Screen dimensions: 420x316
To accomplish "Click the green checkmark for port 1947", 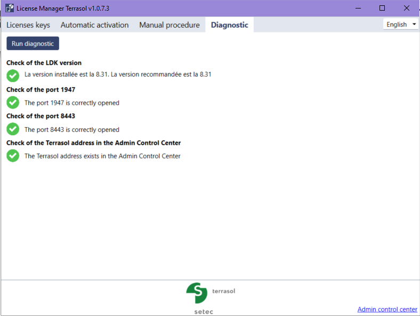I will tap(13, 102).
